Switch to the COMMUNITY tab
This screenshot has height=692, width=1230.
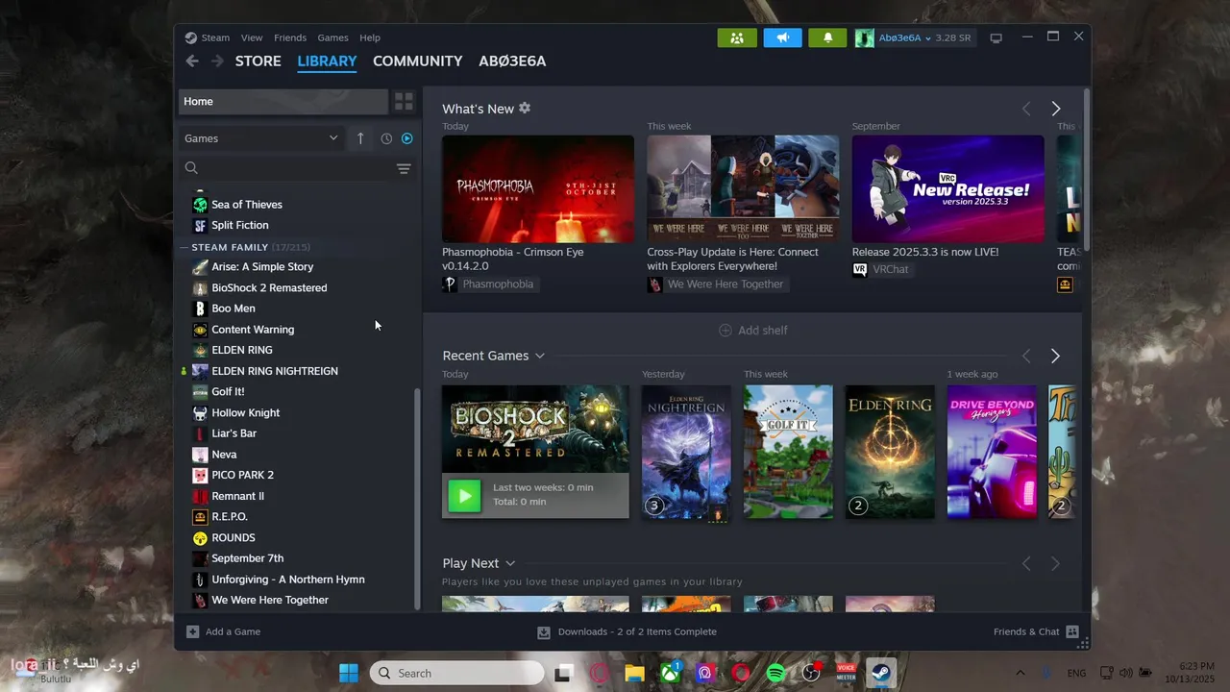[x=418, y=61]
